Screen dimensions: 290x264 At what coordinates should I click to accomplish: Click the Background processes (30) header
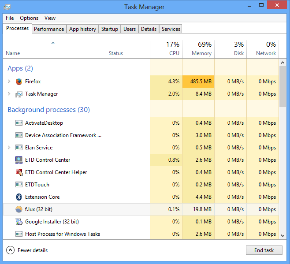point(48,110)
